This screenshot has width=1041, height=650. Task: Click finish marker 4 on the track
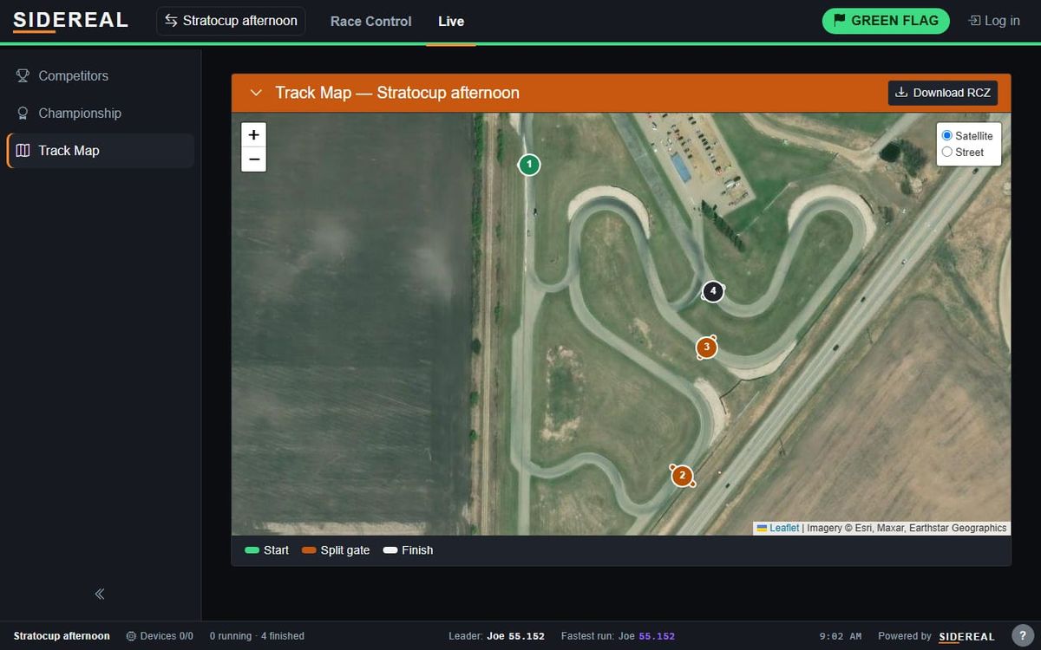point(713,291)
